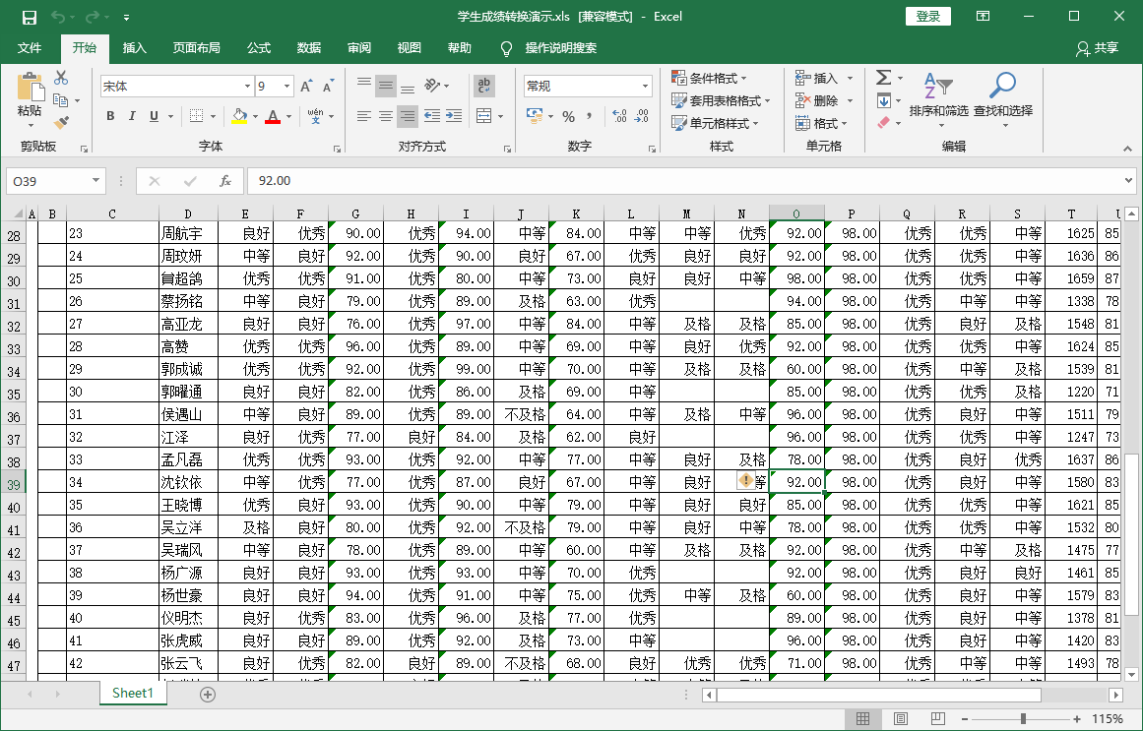
Task: Click the Clear eraser icon
Action: click(x=883, y=122)
